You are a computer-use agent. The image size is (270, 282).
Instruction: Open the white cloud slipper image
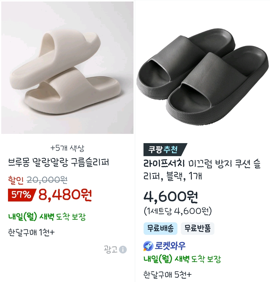[x=67, y=68]
